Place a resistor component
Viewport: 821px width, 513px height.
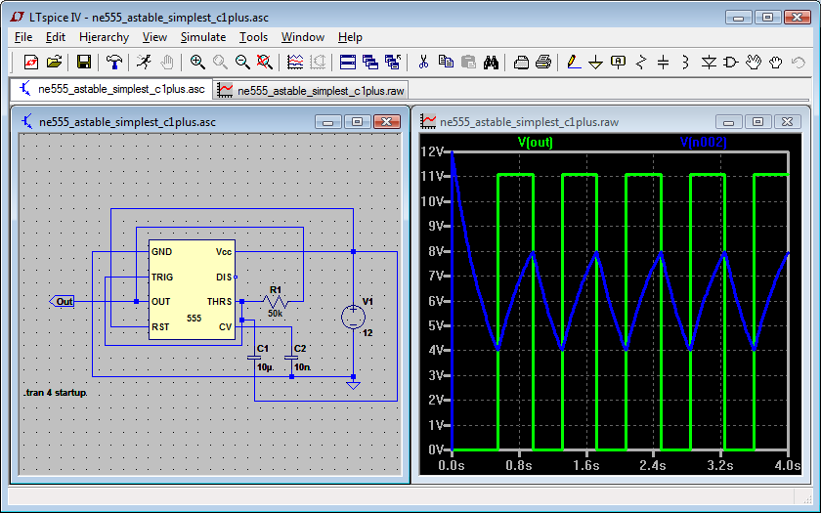point(641,63)
